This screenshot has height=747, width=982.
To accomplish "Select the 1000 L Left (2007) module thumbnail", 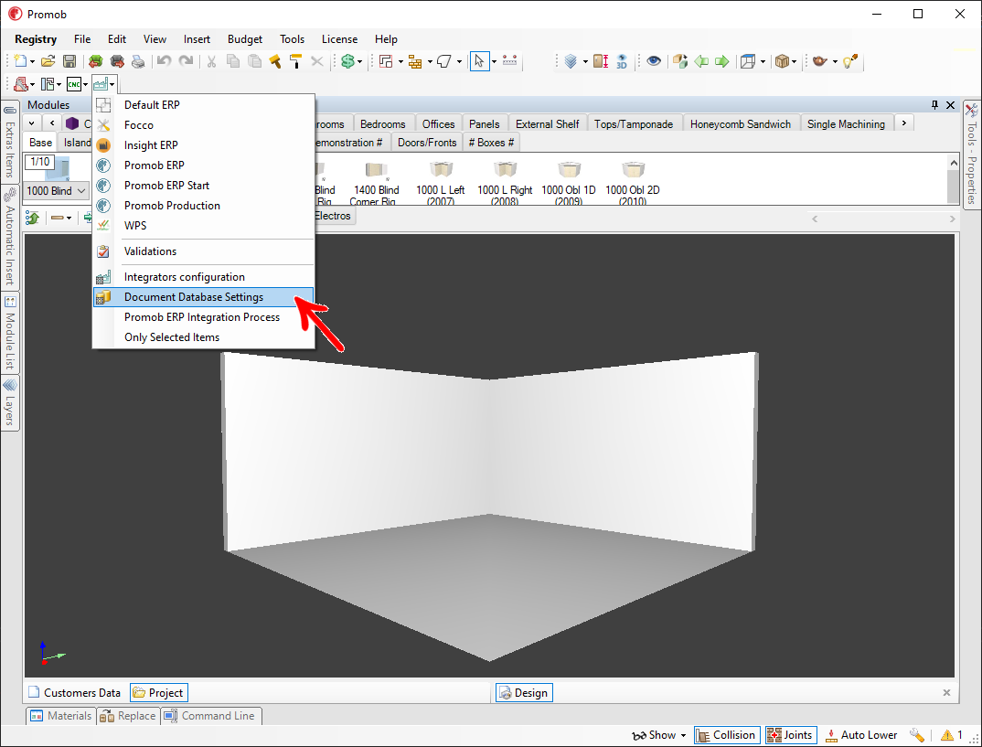I will point(441,182).
